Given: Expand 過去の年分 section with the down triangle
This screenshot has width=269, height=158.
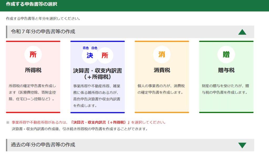Looking at the screenshot, I should [242, 145].
